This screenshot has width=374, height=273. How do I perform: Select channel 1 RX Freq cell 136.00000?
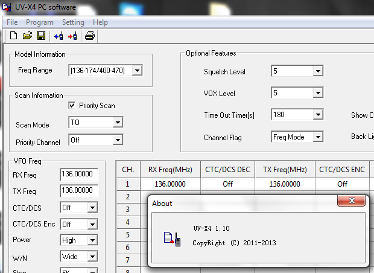click(x=170, y=184)
